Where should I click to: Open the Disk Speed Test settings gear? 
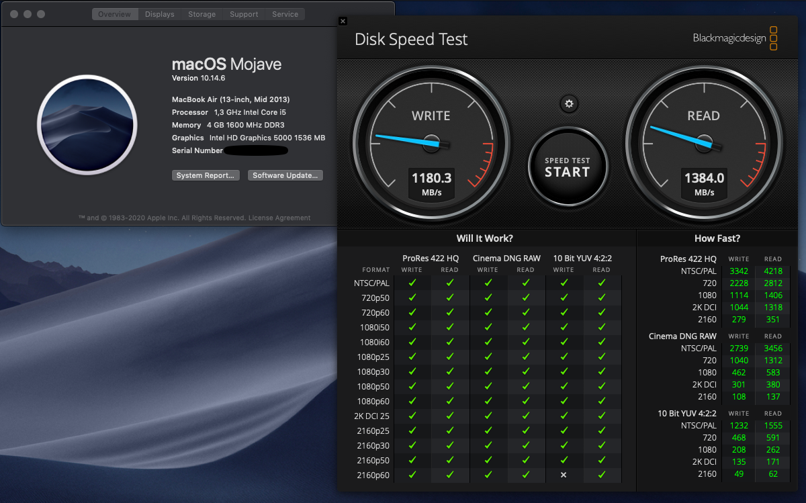coord(569,103)
